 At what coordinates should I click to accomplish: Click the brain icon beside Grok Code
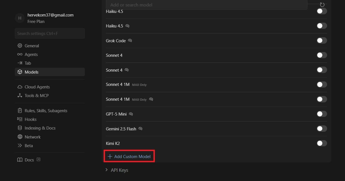(x=130, y=41)
